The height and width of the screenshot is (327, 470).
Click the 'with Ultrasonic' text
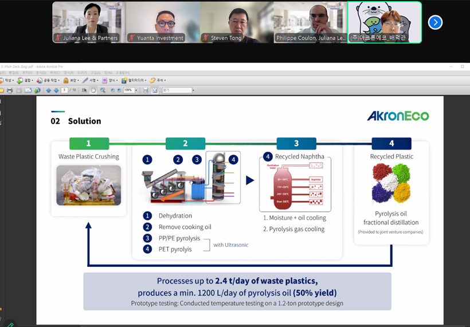(231, 245)
